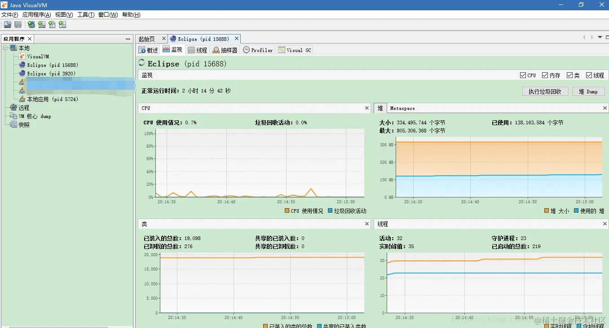609x328 pixels.
Task: Click the first blurred Java application icon
Action: pyautogui.click(x=22, y=82)
